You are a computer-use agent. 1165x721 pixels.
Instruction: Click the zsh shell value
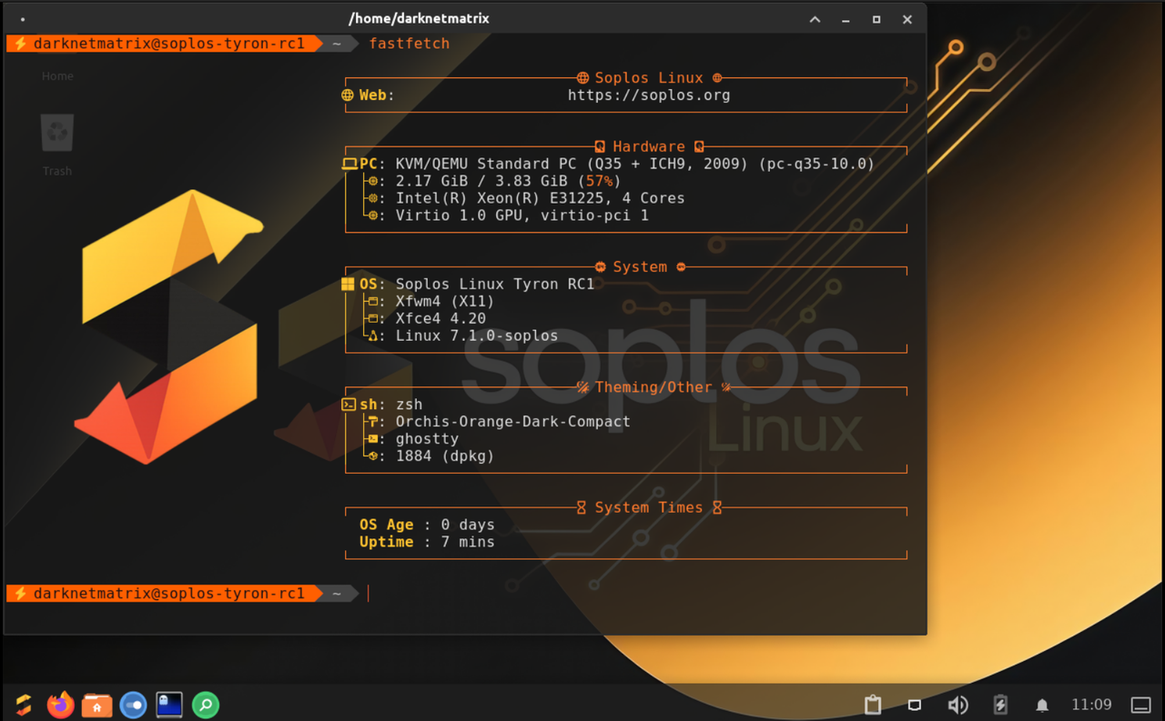tap(409, 405)
